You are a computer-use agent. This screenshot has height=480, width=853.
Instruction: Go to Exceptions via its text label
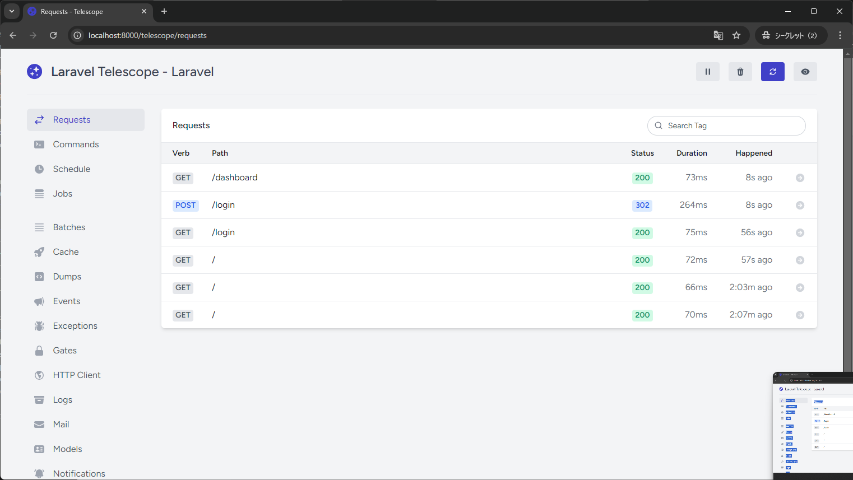point(75,326)
